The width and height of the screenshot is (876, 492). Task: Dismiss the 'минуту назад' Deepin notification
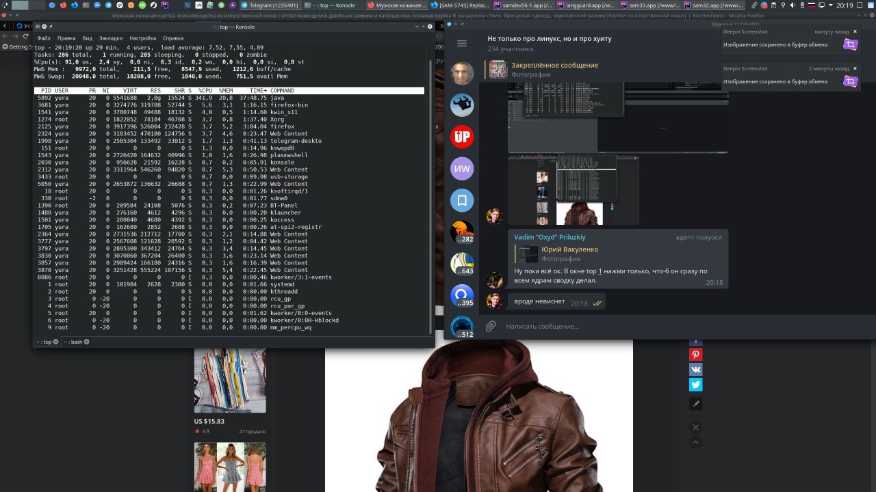pyautogui.click(x=855, y=31)
